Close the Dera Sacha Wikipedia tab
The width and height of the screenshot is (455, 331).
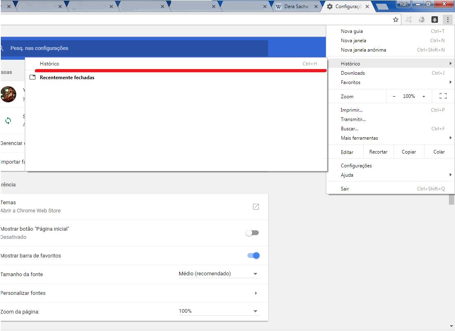316,6
